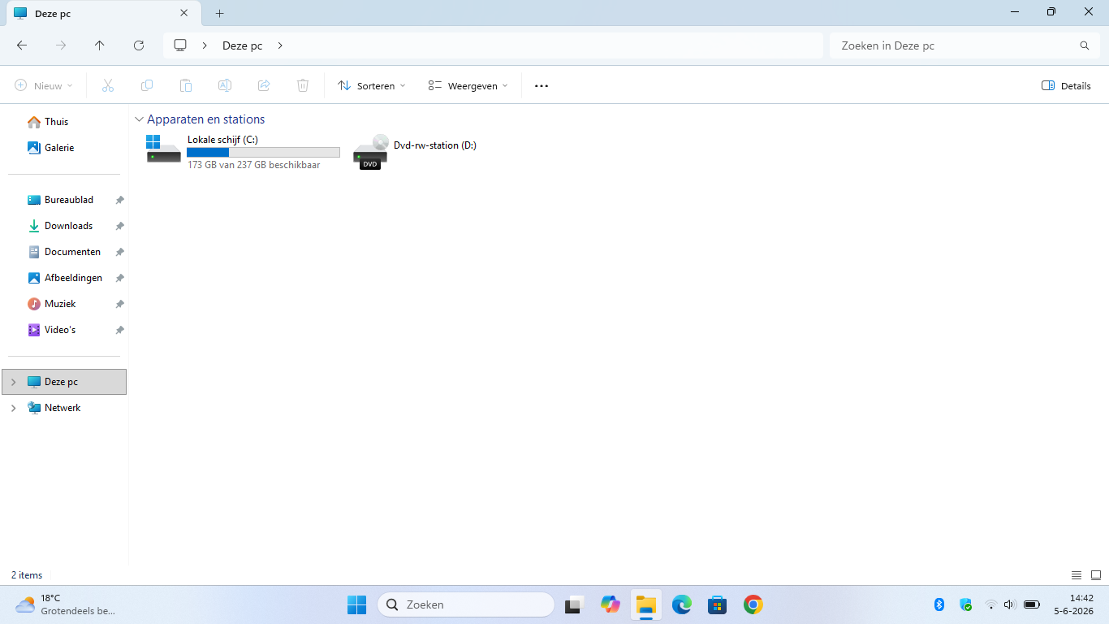Screen dimensions: 1109x624
Task: Unpin Afbeeldingen using its pin icon
Action: (x=119, y=278)
